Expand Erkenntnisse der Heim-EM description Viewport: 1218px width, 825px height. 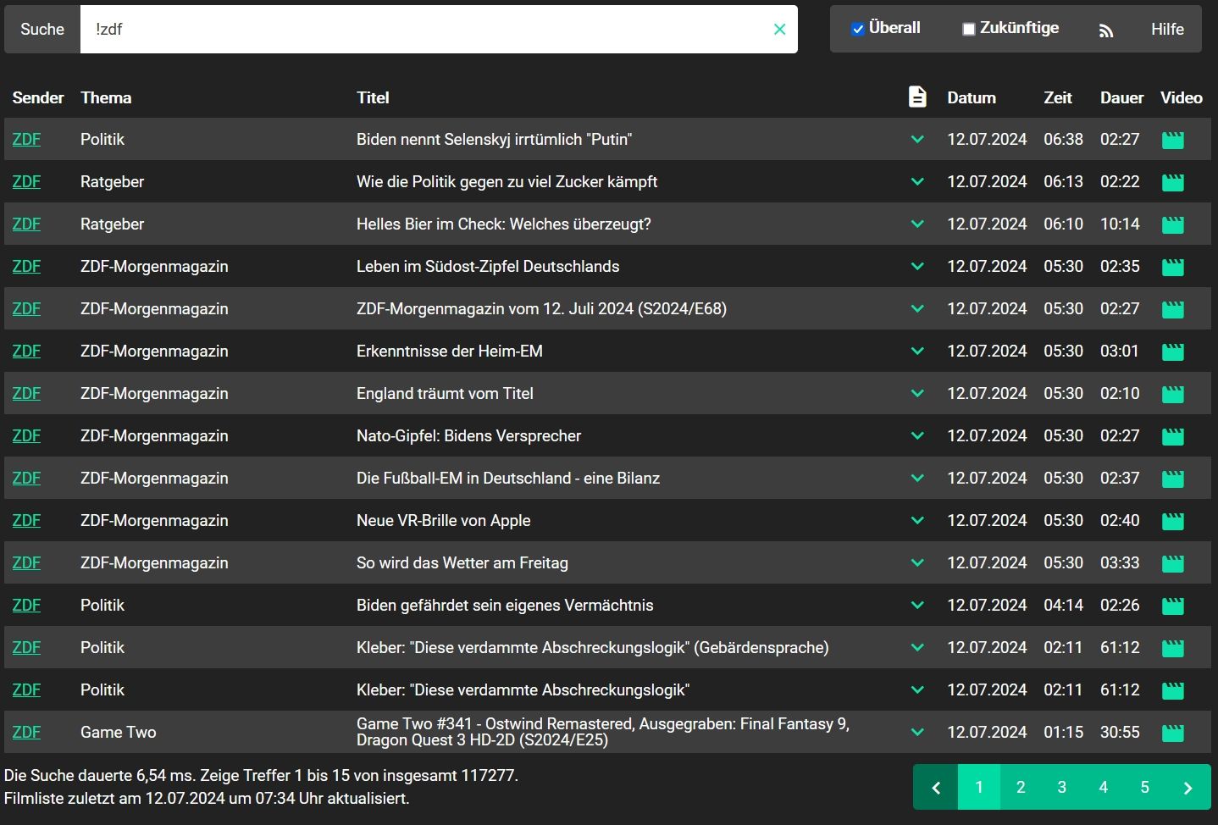pos(917,351)
